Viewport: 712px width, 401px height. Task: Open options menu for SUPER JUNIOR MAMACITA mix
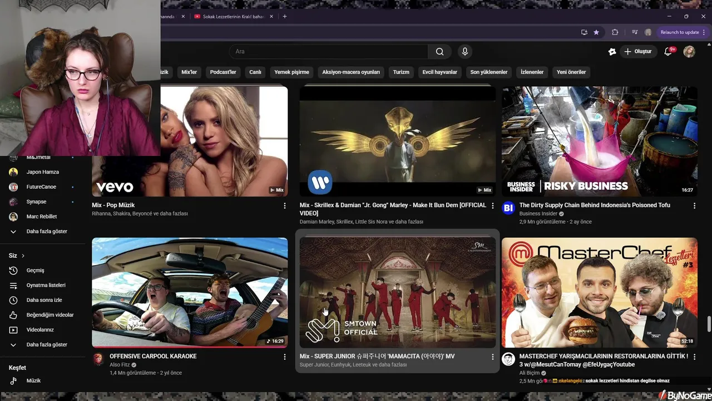492,356
